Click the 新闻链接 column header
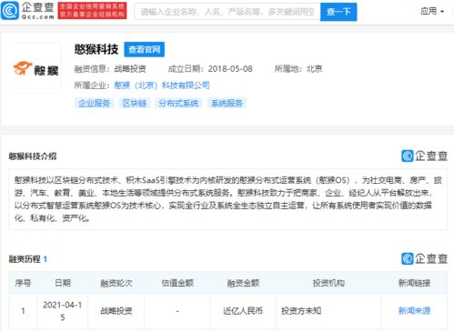The height and width of the screenshot is (333, 454). coord(414,283)
